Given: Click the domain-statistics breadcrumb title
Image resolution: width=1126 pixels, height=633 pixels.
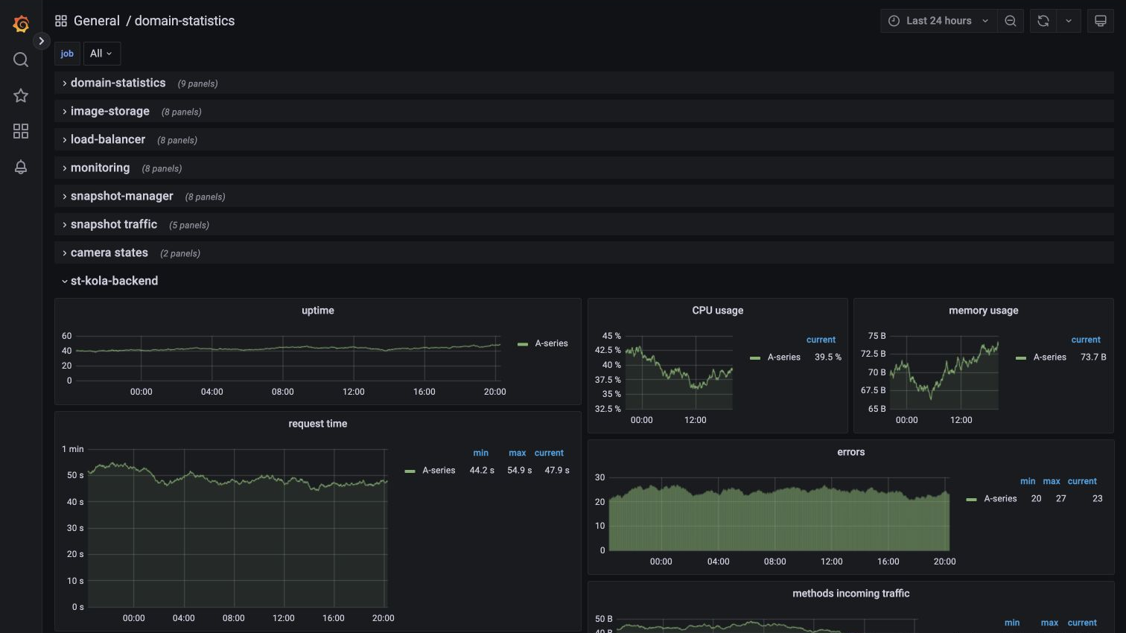Looking at the screenshot, I should (x=185, y=21).
